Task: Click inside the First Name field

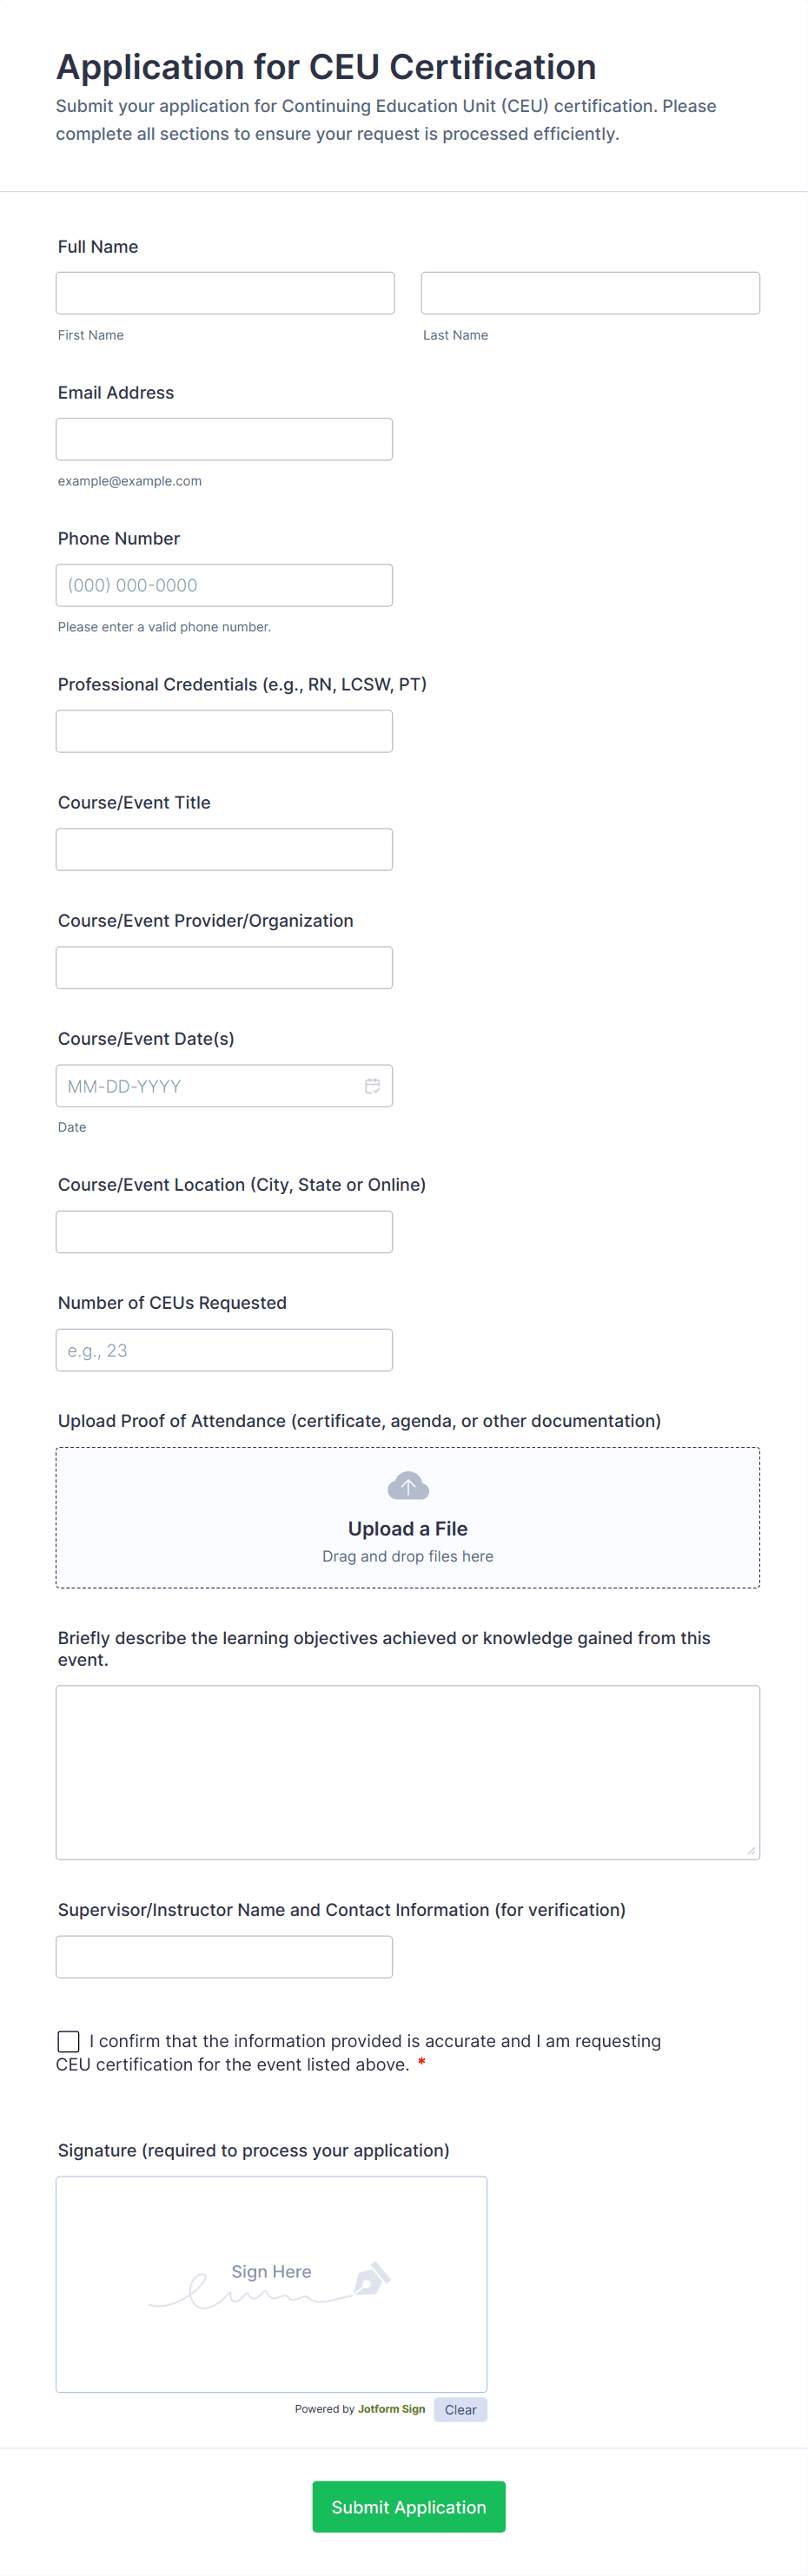Action: pos(225,292)
